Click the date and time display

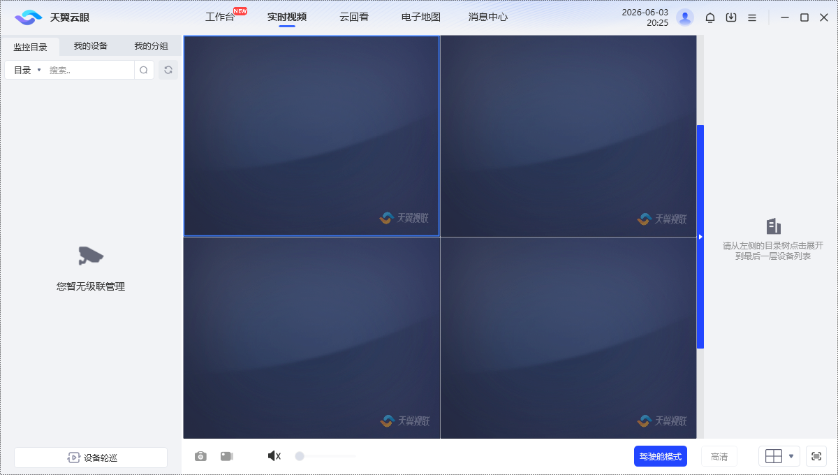pyautogui.click(x=645, y=17)
